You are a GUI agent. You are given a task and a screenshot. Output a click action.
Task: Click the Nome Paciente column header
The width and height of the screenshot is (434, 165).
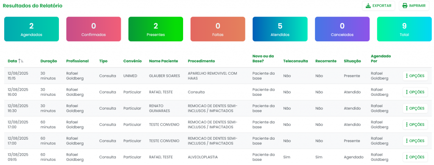tap(164, 61)
